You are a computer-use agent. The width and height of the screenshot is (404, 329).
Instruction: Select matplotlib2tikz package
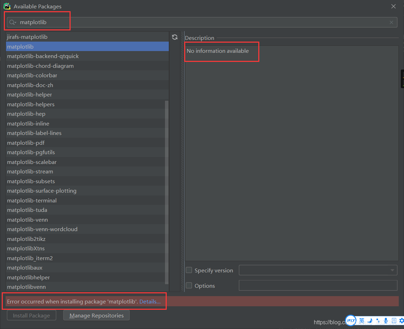point(85,239)
